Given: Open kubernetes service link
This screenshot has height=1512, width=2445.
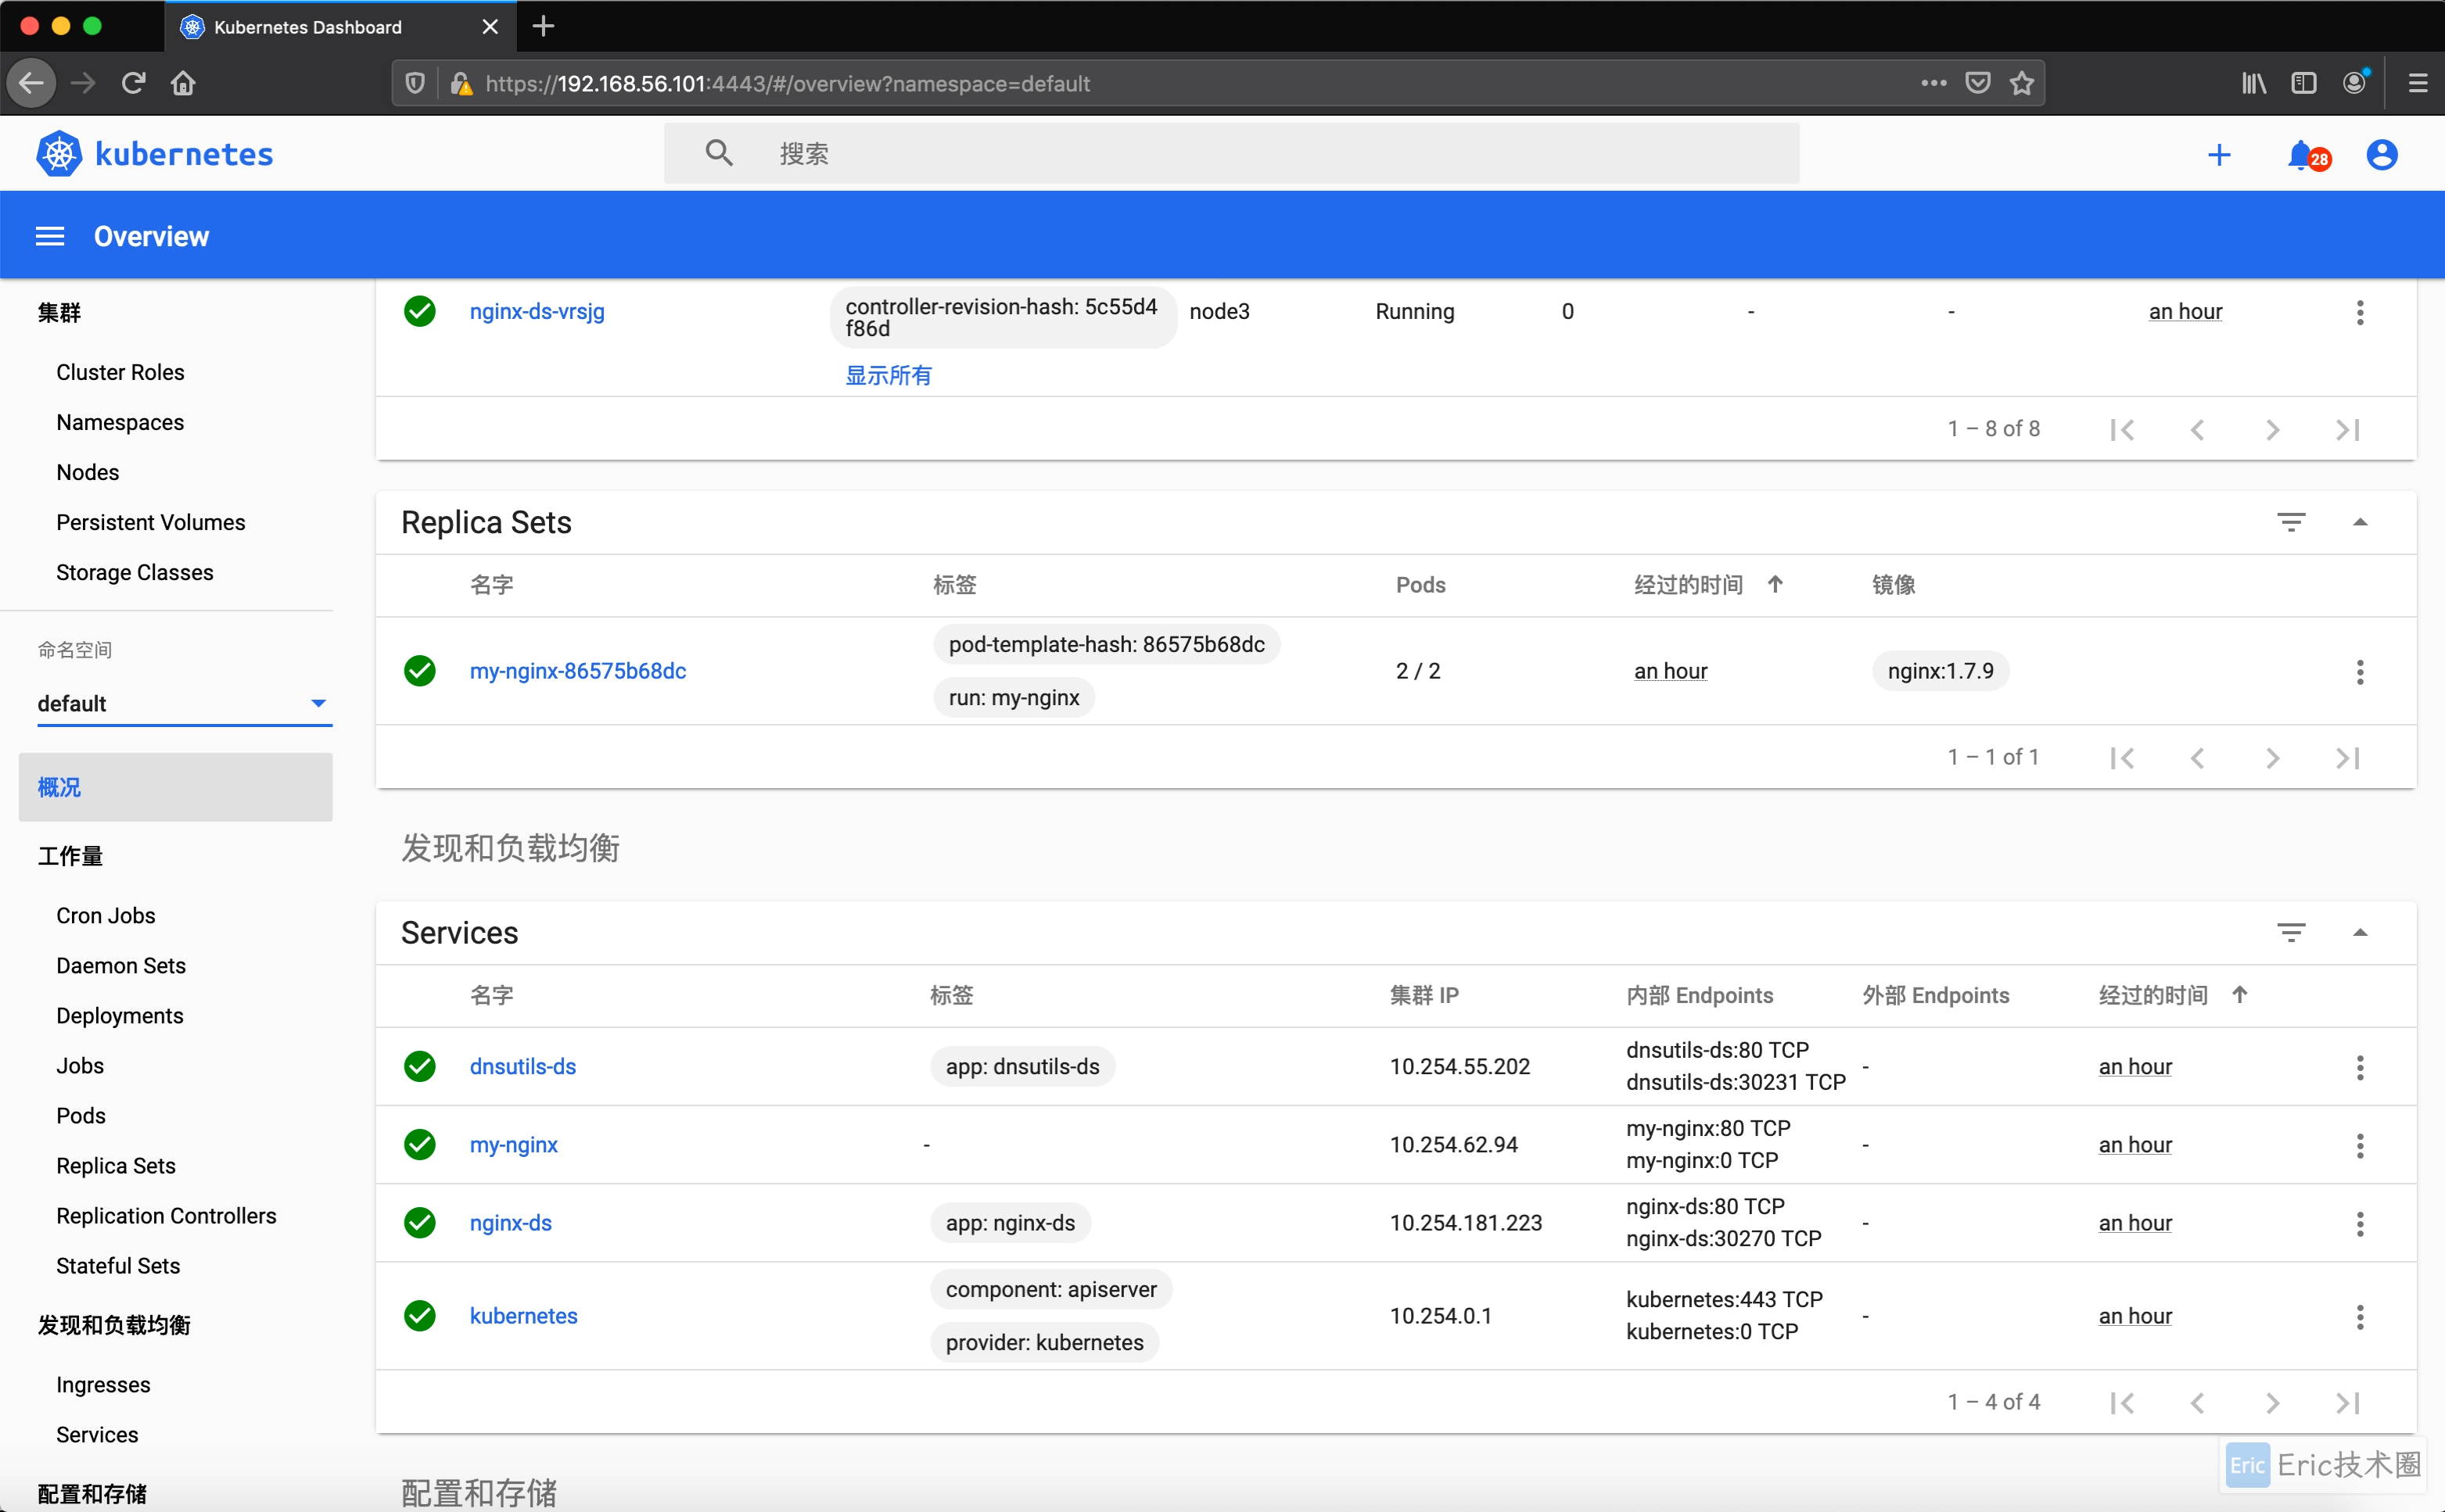Looking at the screenshot, I should click(523, 1316).
